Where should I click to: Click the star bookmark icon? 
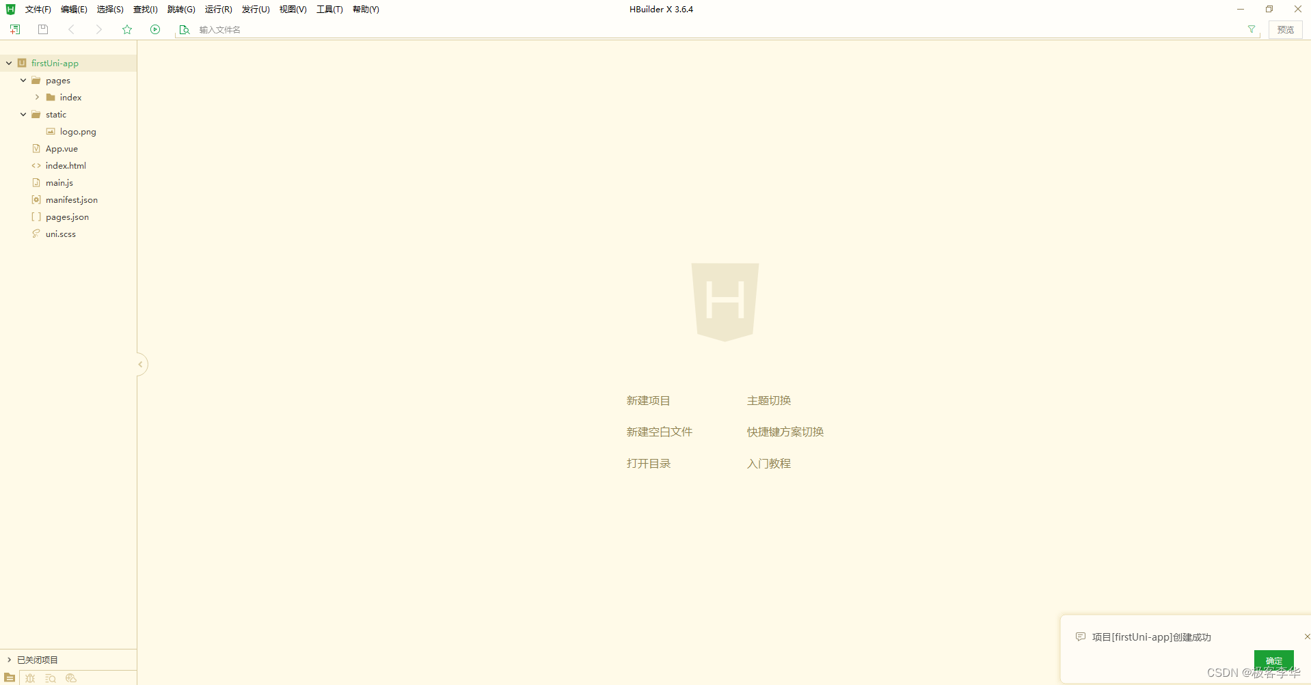click(127, 29)
